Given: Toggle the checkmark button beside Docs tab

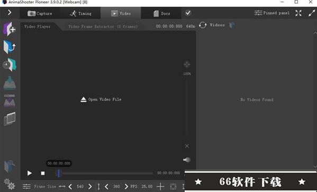Looking at the screenshot, I should pyautogui.click(x=188, y=13).
